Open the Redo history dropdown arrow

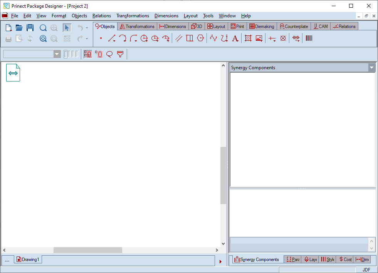(x=87, y=38)
